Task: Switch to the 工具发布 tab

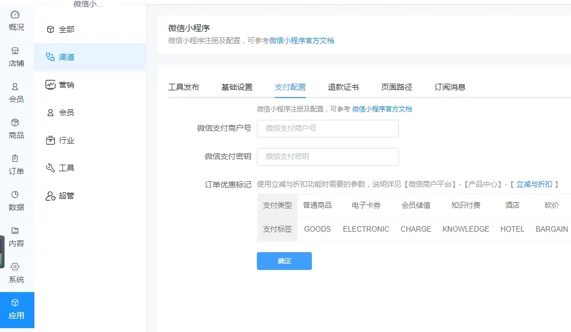Action: [184, 87]
